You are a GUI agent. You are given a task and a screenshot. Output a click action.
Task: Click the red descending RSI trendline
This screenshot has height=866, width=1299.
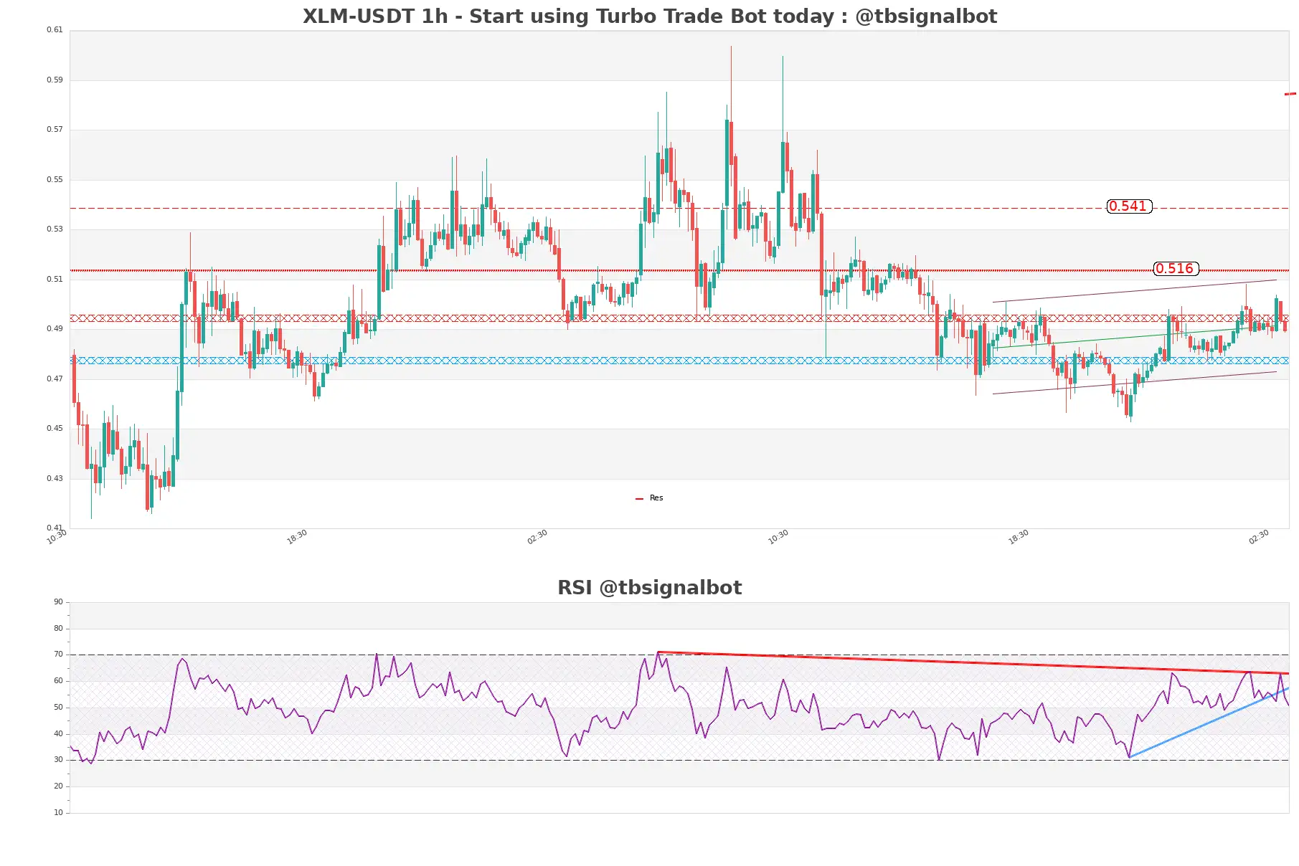[973, 662]
